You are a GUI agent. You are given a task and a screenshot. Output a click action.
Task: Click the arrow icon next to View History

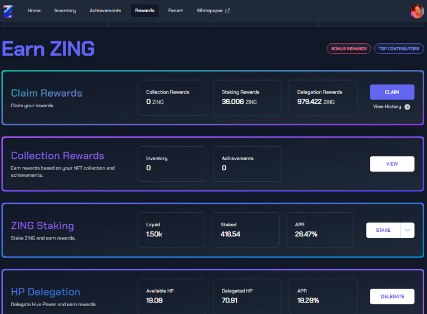(407, 107)
